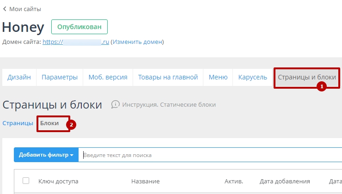Screen dimensions: 342x194
Task: Sort by the Дата добавления column
Action: pos(284,182)
